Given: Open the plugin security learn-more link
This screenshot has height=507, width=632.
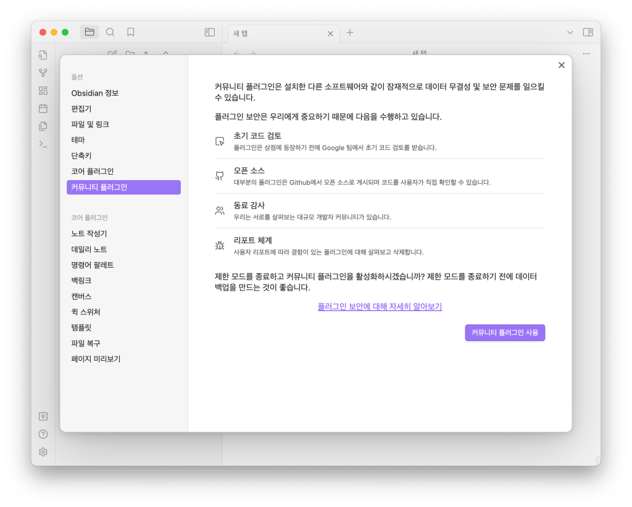Looking at the screenshot, I should click(379, 307).
